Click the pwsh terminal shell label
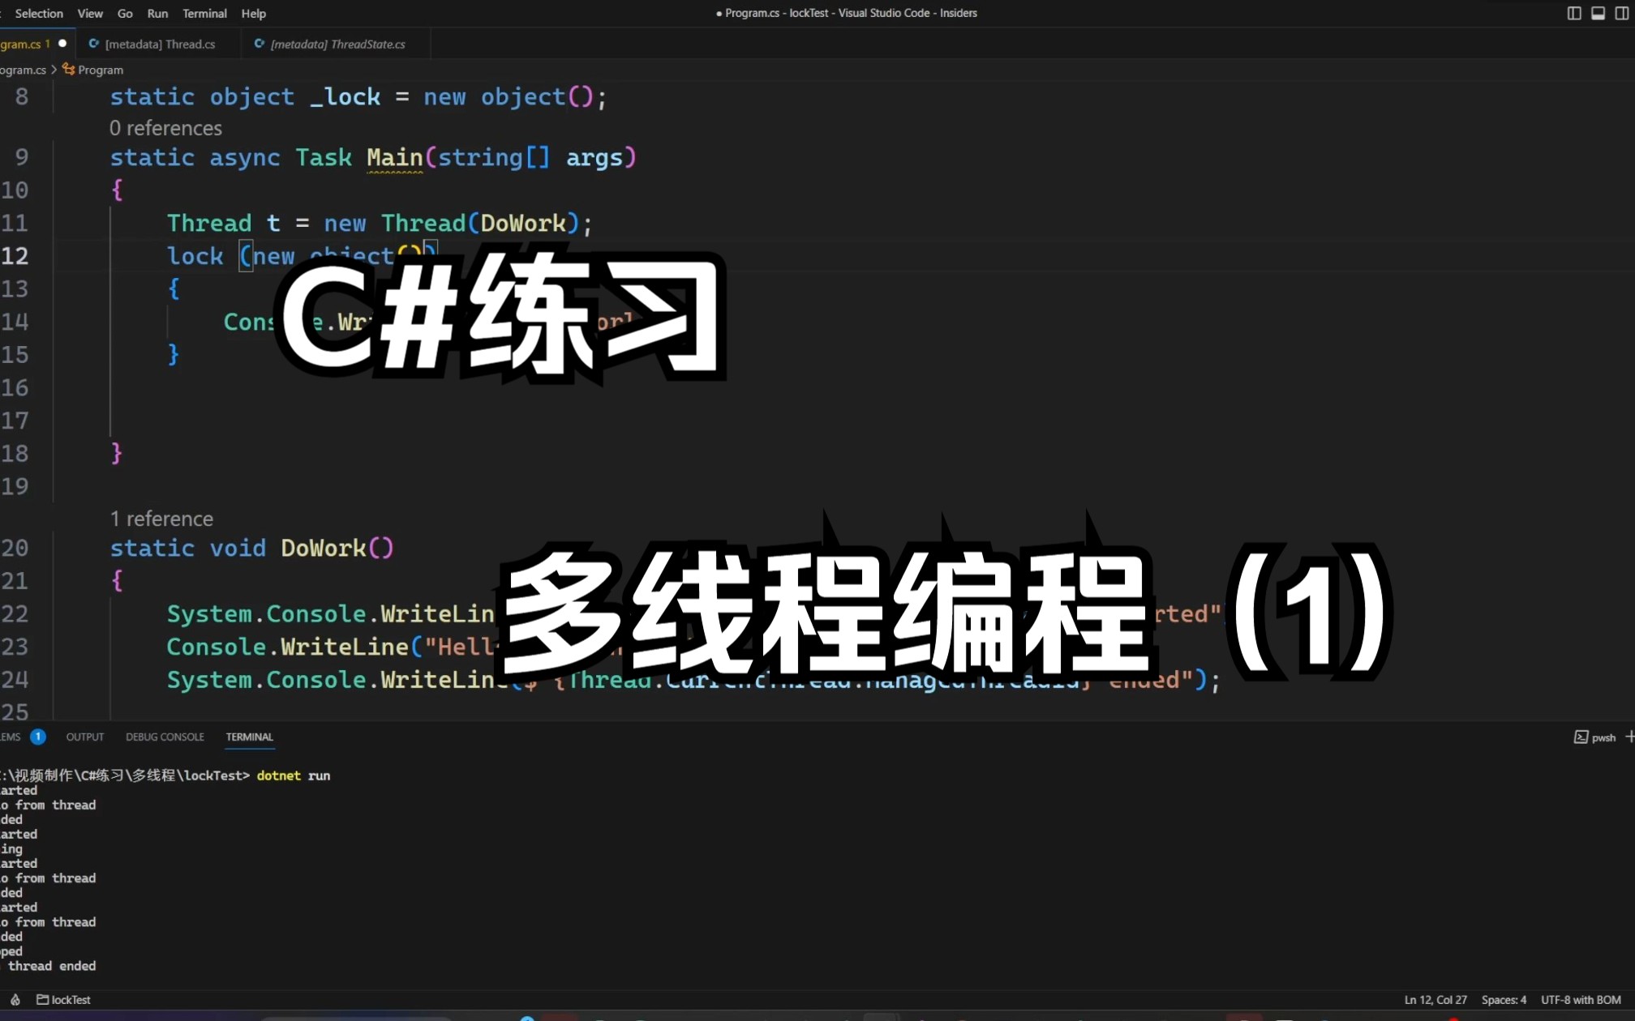Viewport: 1635px width, 1021px height. (x=1603, y=737)
